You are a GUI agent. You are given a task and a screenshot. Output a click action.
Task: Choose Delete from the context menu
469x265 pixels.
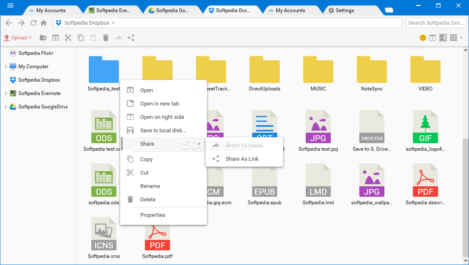coord(163,200)
